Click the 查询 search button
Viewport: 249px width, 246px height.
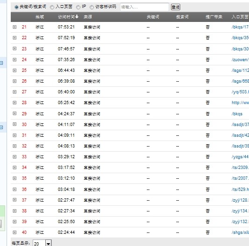click(176, 7)
